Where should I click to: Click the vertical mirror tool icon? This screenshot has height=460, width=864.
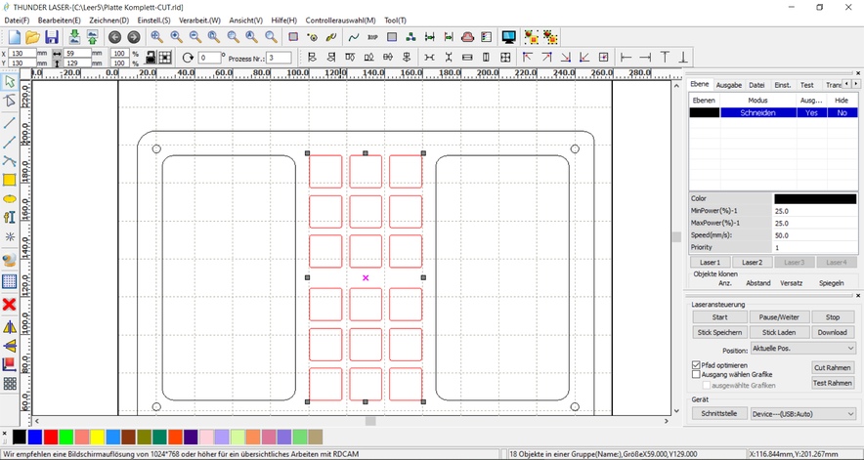pos(10,346)
